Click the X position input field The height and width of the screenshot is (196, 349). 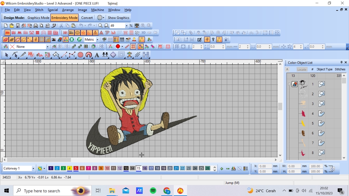point(265,166)
